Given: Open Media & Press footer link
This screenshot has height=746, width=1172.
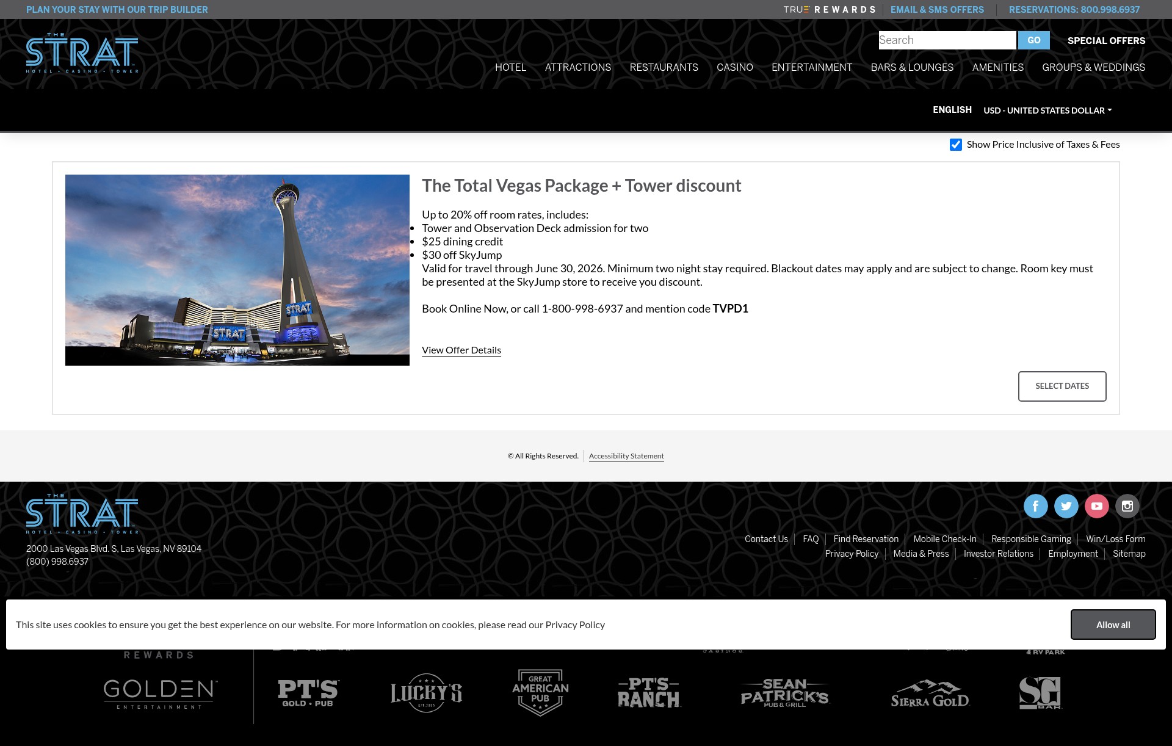Looking at the screenshot, I should (x=921, y=554).
